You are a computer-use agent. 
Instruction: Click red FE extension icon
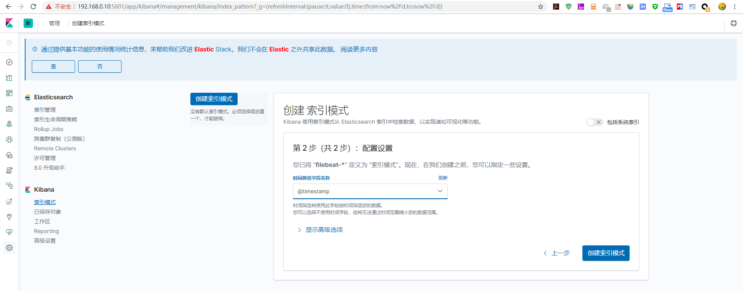coord(680,7)
